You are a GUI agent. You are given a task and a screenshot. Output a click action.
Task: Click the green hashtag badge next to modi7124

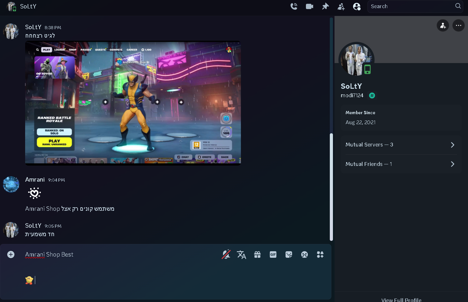[372, 95]
